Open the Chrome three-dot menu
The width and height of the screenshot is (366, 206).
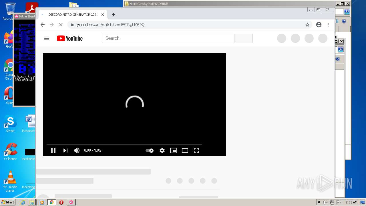[x=328, y=25]
